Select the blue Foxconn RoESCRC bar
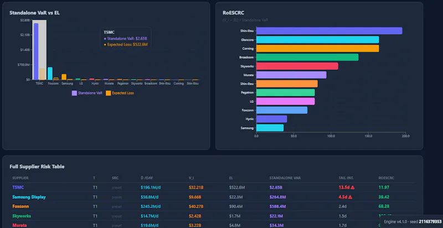 (x=282, y=110)
